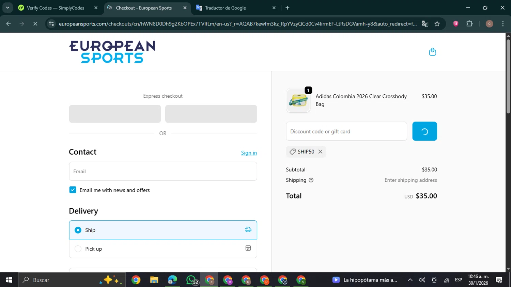Open File Explorer from taskbar

pos(154,280)
